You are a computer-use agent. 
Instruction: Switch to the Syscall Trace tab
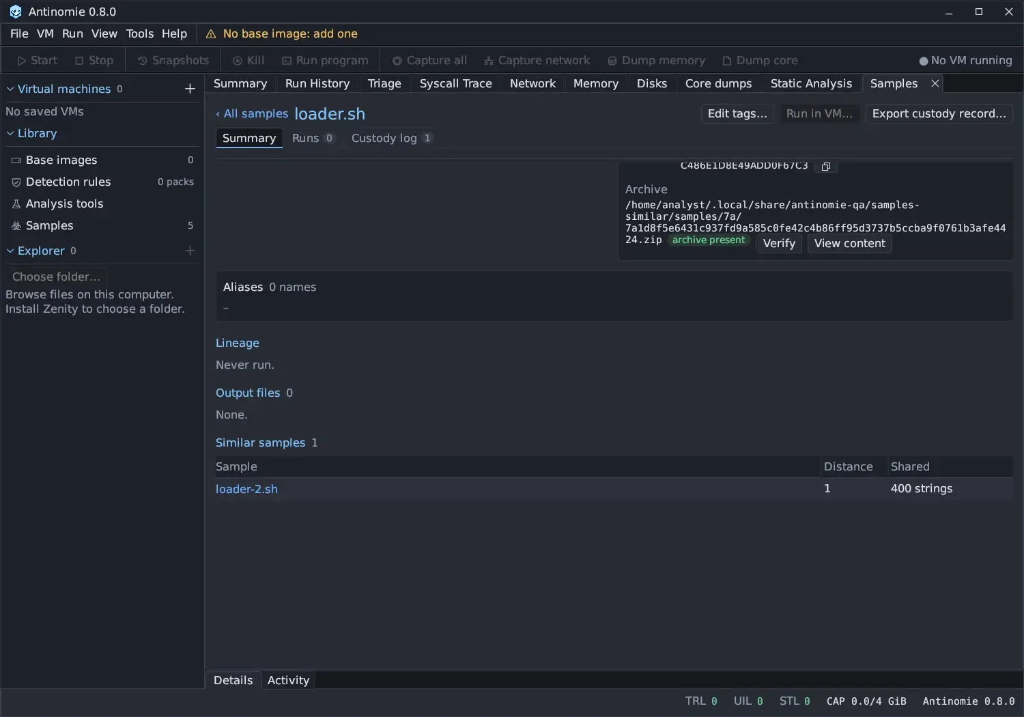(455, 83)
